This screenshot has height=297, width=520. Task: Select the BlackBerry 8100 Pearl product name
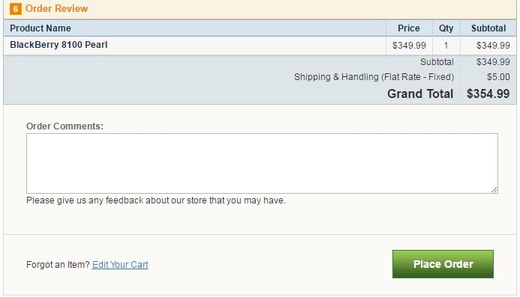(59, 45)
